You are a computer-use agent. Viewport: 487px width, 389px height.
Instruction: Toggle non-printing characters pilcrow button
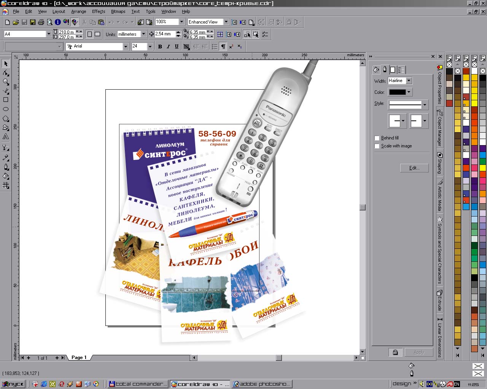pyautogui.click(x=223, y=46)
